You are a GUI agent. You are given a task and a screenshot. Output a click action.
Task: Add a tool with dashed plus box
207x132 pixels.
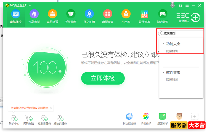pyautogui.click(x=195, y=116)
